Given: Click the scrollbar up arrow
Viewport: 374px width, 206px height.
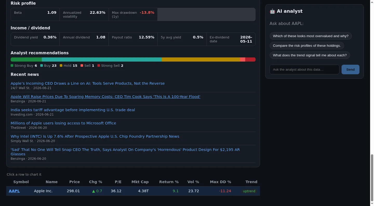Looking at the screenshot, I should tap(372, 2).
